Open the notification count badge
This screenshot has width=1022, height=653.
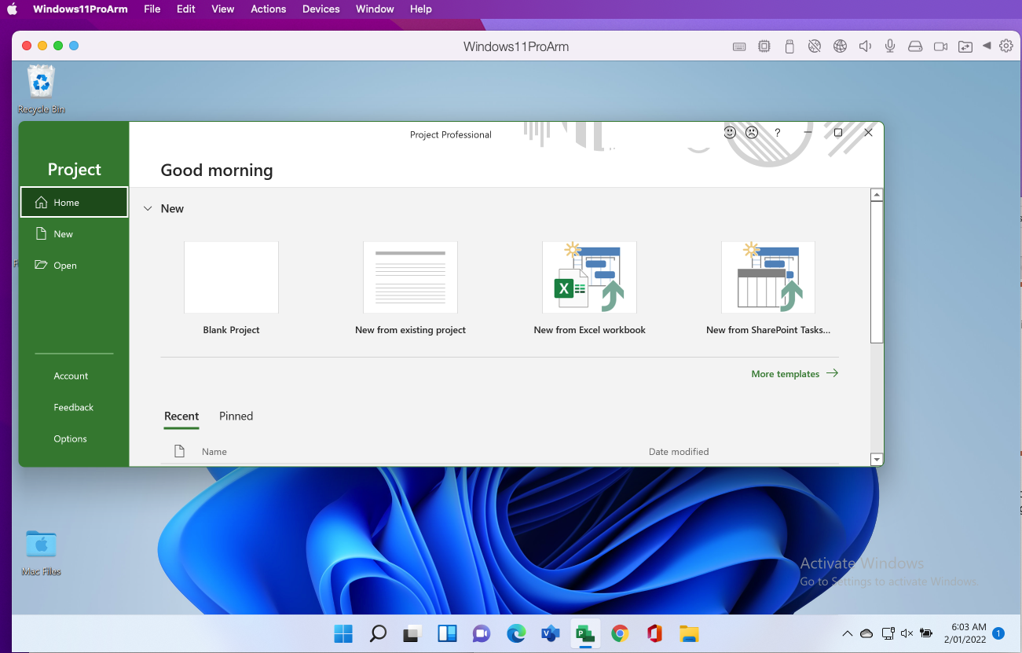pos(998,633)
